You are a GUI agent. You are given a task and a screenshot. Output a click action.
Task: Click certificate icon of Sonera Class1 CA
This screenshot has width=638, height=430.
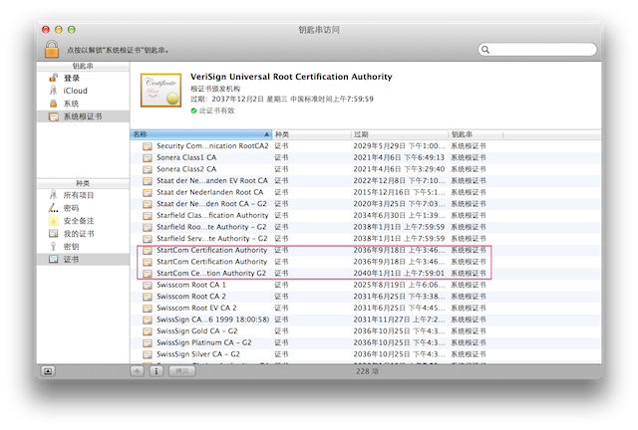(x=148, y=157)
